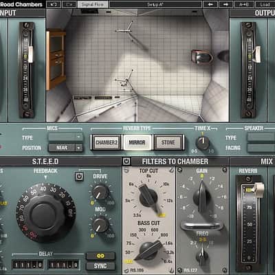Click the redo arrow in top toolbar
Screen dimensions: 275x275
69,4
